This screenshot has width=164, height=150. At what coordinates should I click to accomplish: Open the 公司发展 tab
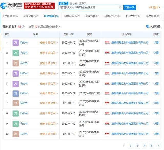(x=92, y=16)
